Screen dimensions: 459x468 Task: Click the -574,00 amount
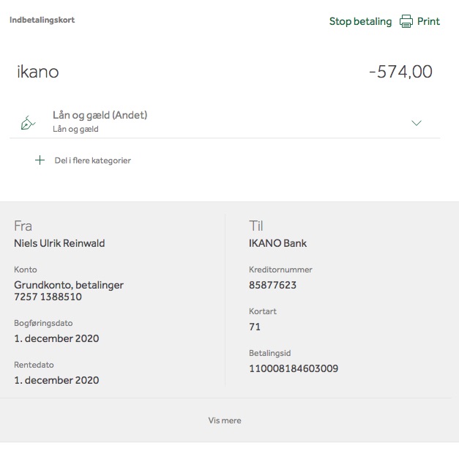click(x=400, y=72)
